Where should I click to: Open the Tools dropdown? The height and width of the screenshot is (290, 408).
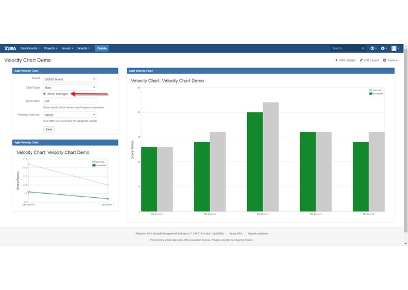(x=390, y=60)
